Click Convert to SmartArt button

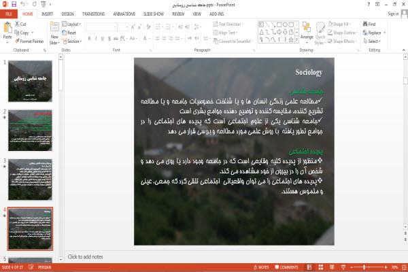click(x=233, y=41)
